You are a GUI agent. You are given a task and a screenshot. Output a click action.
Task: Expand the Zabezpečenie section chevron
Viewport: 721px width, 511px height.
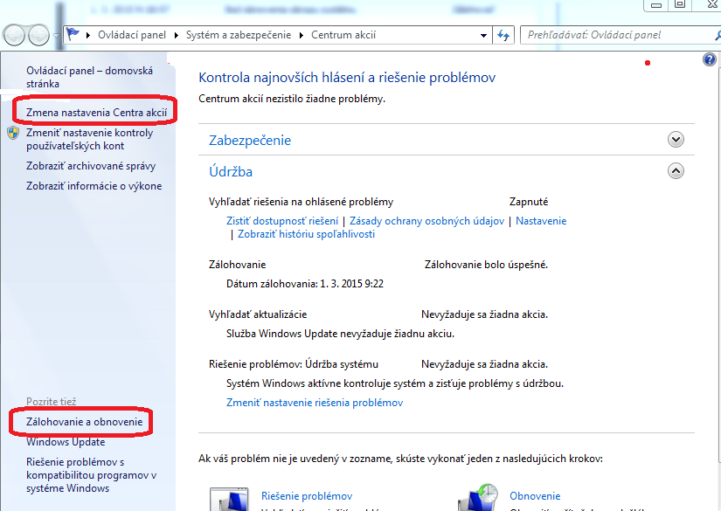[x=676, y=139]
